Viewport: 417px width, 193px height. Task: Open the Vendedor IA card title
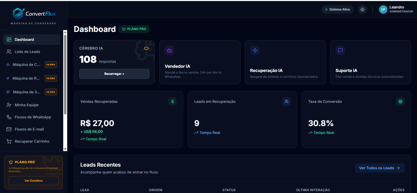177,66
